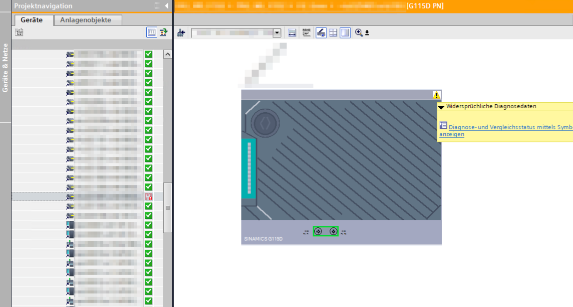Click the SINAMICS G115D label on device
573x307 pixels.
click(264, 239)
